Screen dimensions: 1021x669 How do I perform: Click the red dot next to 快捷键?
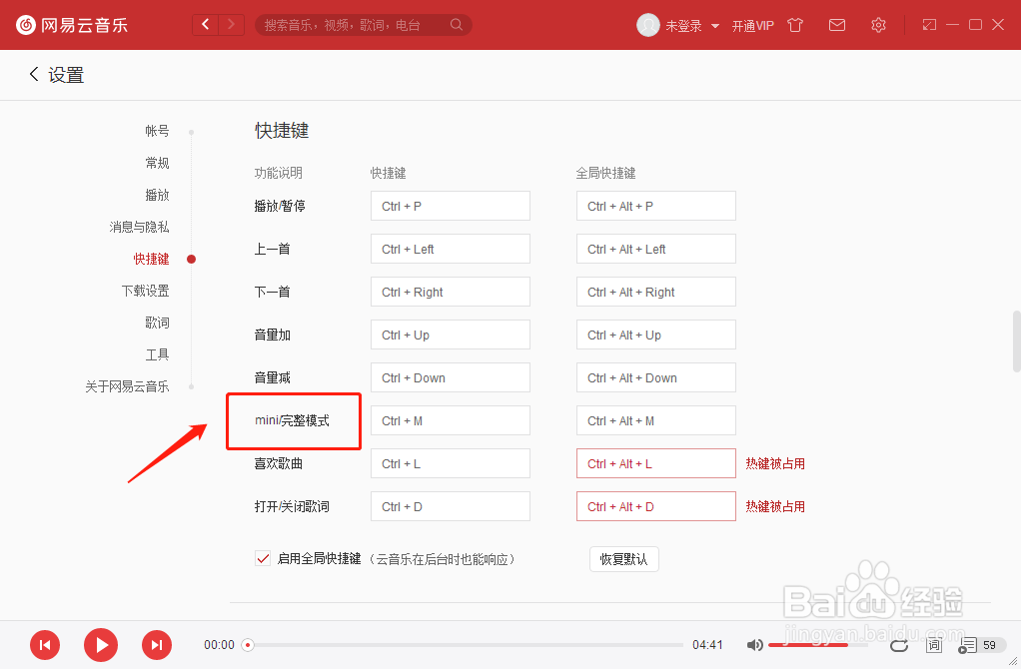[191, 258]
